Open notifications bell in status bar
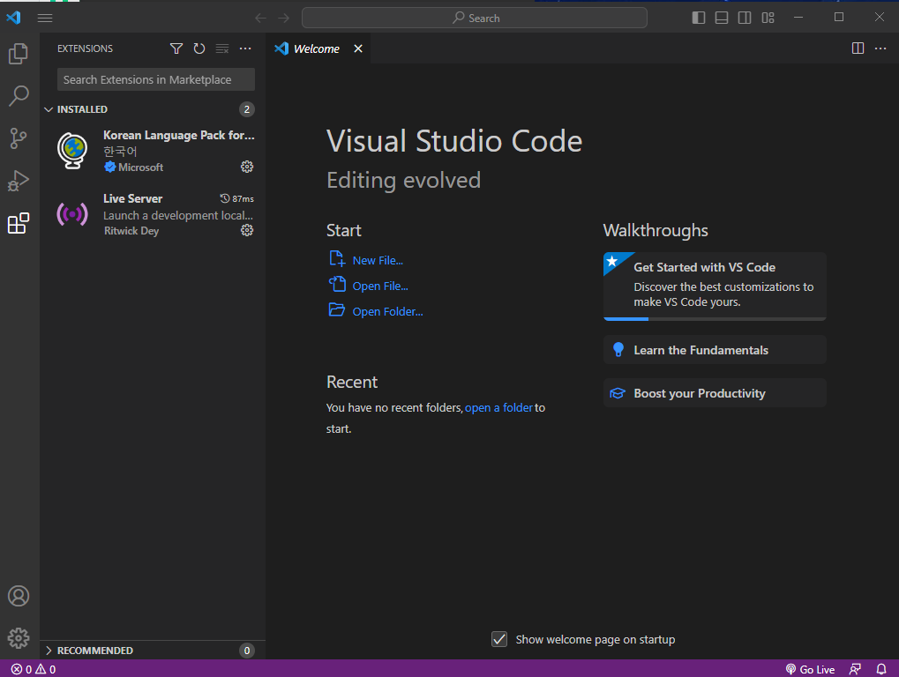This screenshot has height=677, width=899. click(x=881, y=669)
